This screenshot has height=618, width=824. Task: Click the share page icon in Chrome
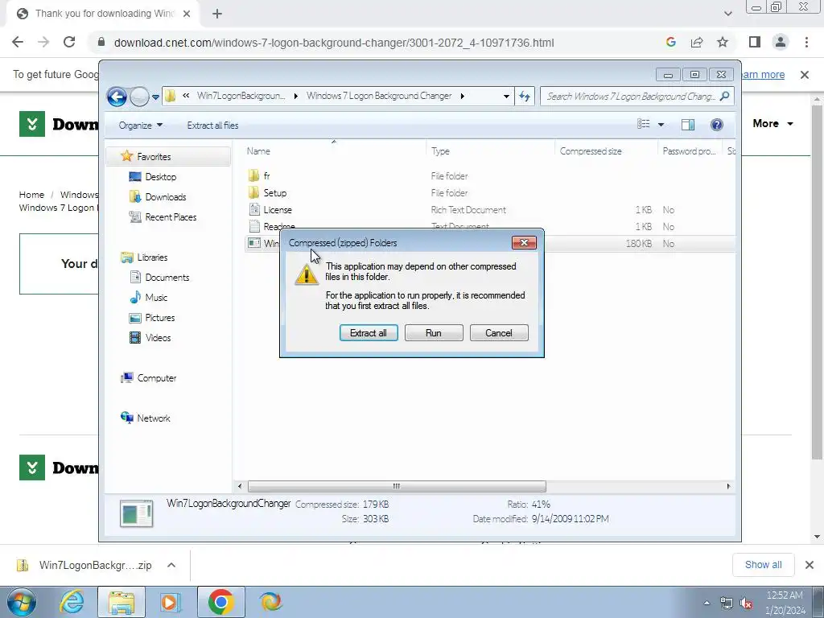coord(697,43)
